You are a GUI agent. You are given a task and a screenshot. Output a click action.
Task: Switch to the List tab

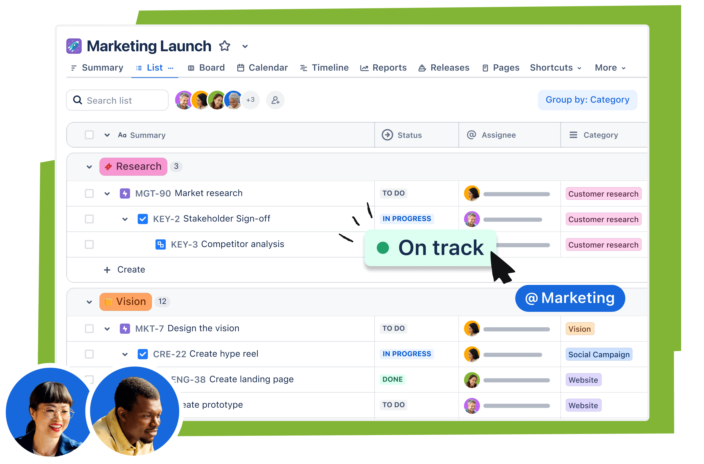154,68
